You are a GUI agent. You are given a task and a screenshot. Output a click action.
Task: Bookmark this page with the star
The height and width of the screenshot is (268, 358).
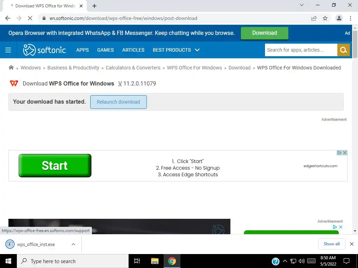(325, 18)
